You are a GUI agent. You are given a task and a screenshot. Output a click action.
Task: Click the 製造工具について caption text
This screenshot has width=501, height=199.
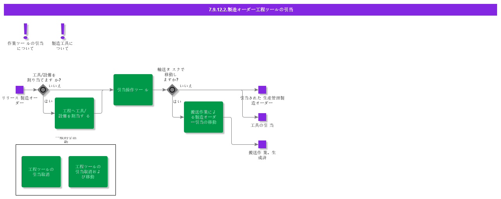(62, 46)
